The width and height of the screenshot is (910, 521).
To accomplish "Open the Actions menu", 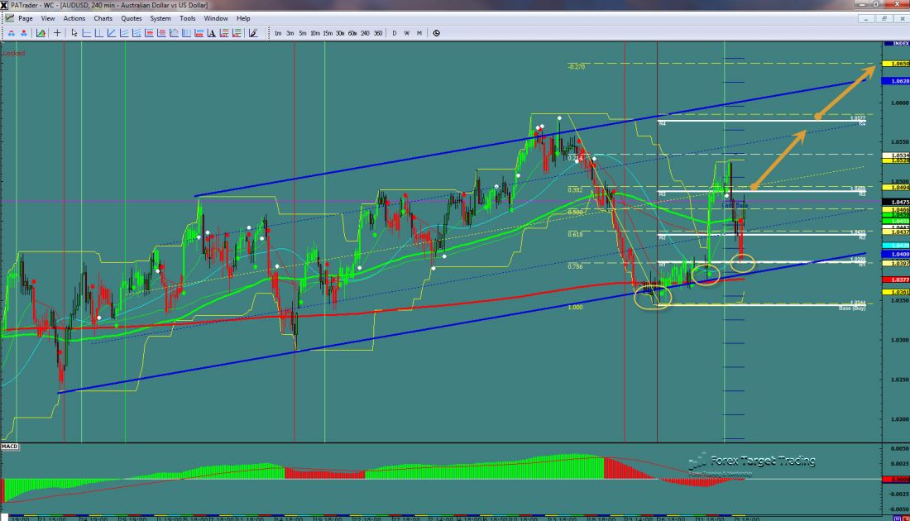I will pos(74,17).
